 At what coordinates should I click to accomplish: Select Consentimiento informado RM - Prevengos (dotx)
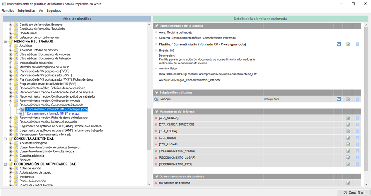pos(56,109)
